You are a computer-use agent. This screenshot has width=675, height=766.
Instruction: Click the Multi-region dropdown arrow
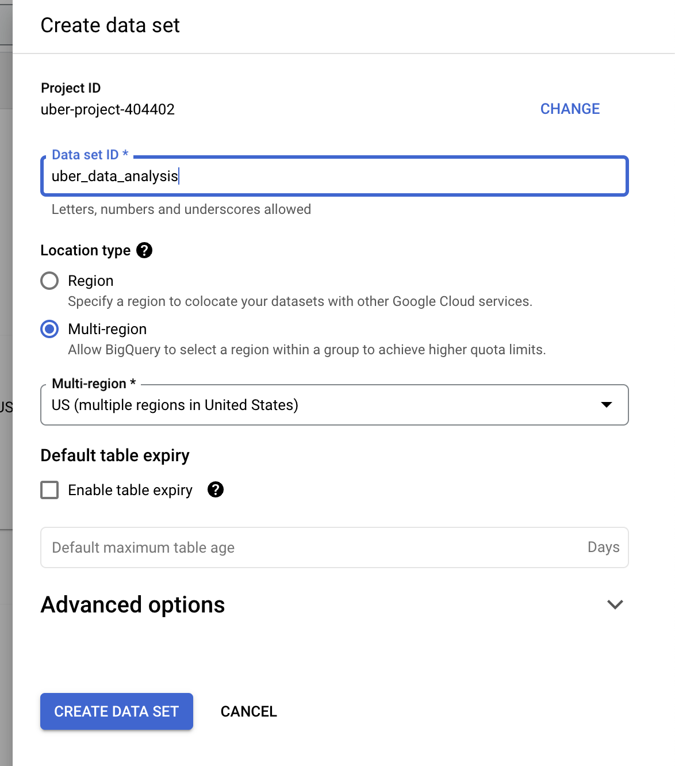click(606, 405)
